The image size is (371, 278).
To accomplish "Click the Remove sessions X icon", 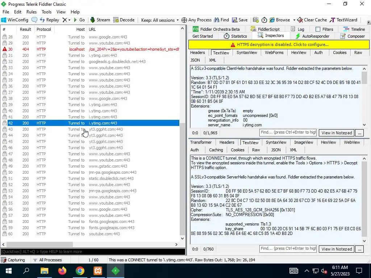I will coord(64,20).
